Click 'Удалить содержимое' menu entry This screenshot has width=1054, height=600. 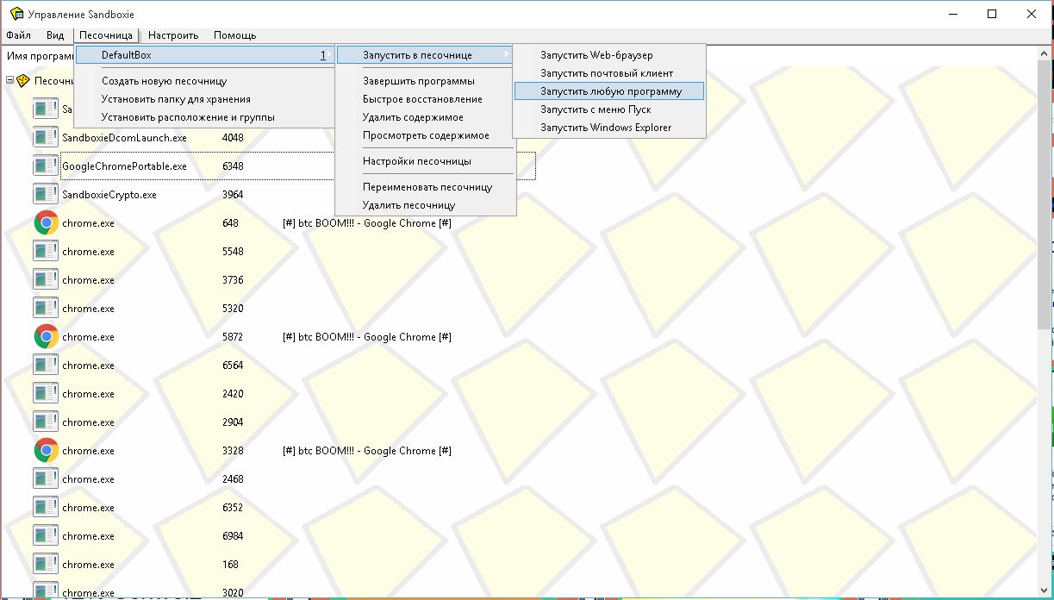coord(413,117)
